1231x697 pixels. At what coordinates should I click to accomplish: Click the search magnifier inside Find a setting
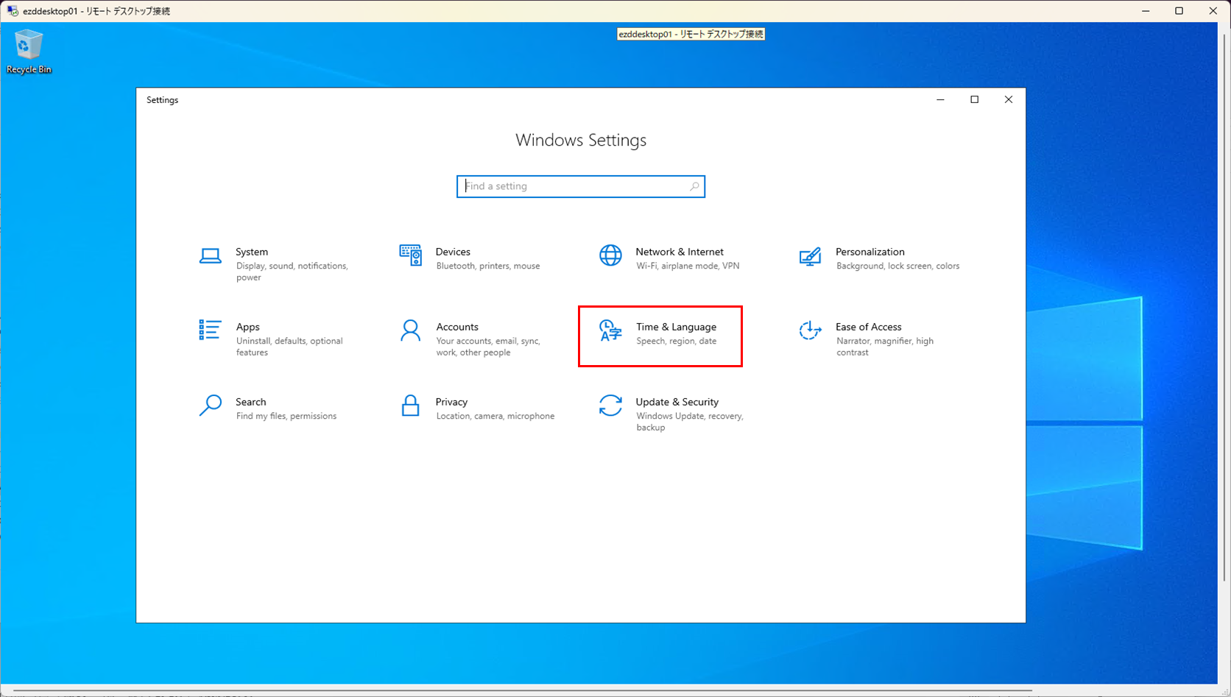(694, 186)
